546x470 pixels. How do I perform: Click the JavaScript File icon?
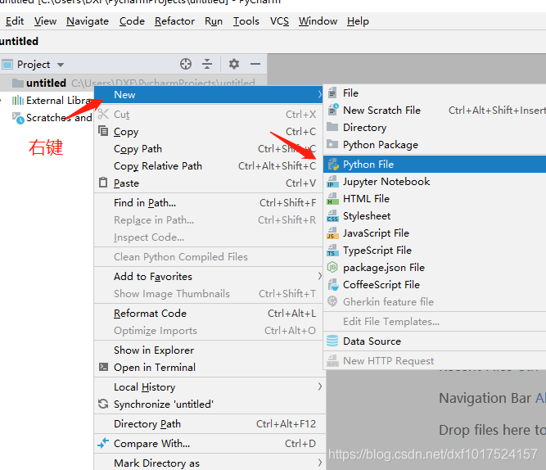click(x=332, y=233)
